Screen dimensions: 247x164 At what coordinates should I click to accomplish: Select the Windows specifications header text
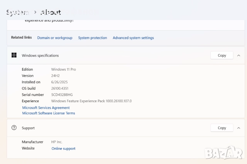click(x=40, y=56)
